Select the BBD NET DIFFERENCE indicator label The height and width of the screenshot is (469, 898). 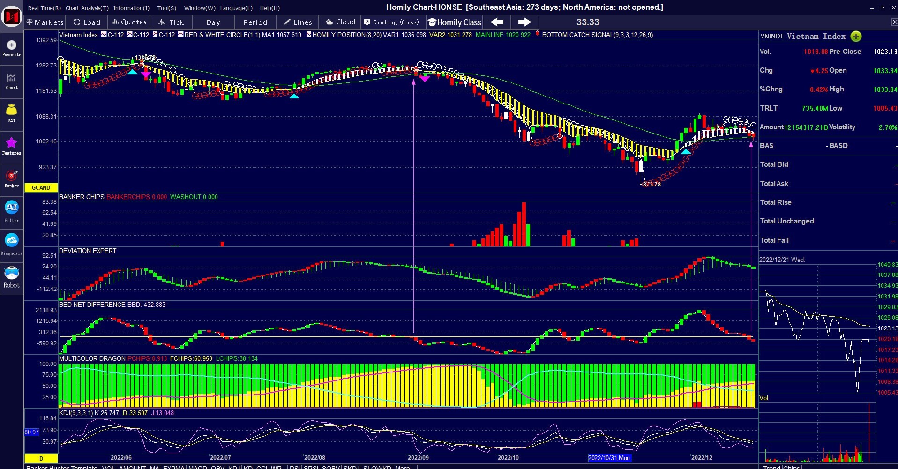92,305
